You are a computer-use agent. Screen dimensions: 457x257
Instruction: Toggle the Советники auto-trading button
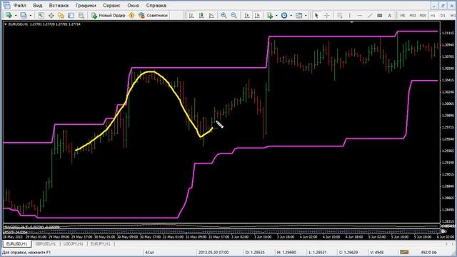[154, 16]
